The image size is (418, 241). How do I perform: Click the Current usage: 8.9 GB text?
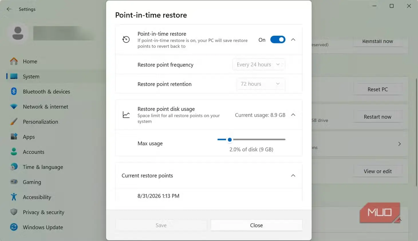click(260, 115)
